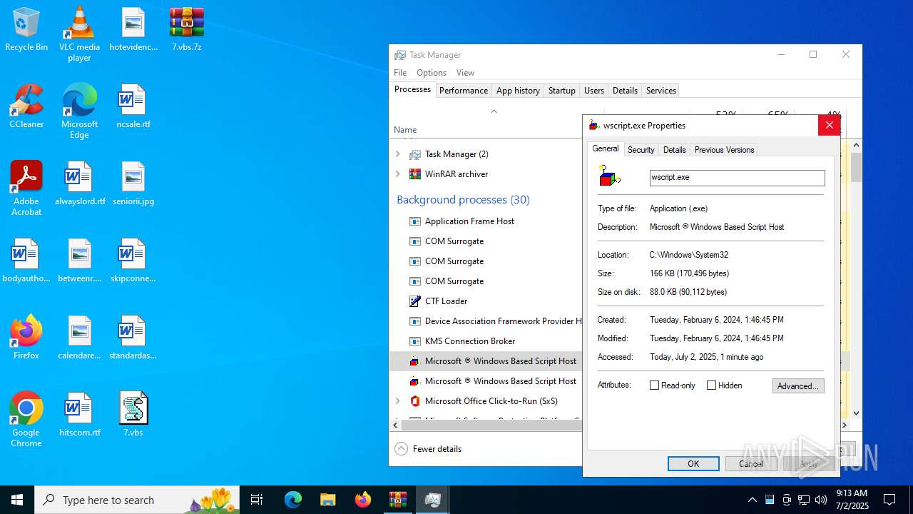The height and width of the screenshot is (514, 913).
Task: Click OK in wscript.exe Properties
Action: coord(693,464)
